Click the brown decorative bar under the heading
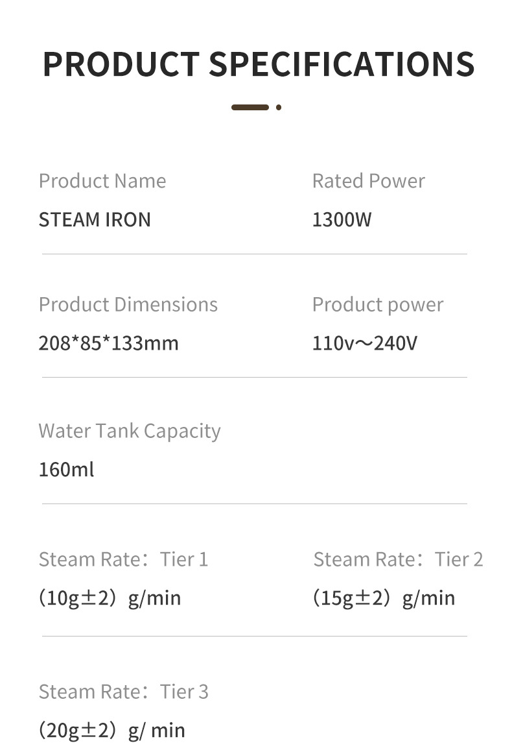Viewport: 512px width, 752px height. pos(250,107)
